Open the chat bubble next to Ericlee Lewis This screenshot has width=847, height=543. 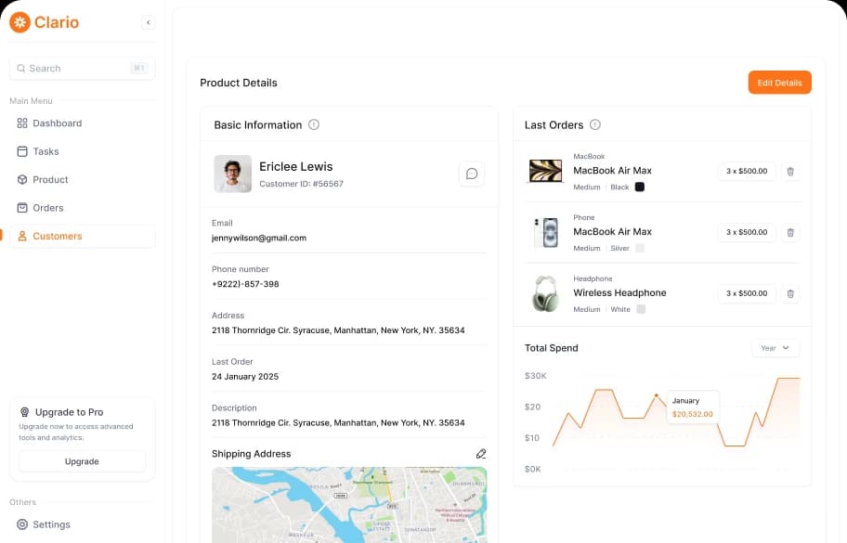pos(472,174)
